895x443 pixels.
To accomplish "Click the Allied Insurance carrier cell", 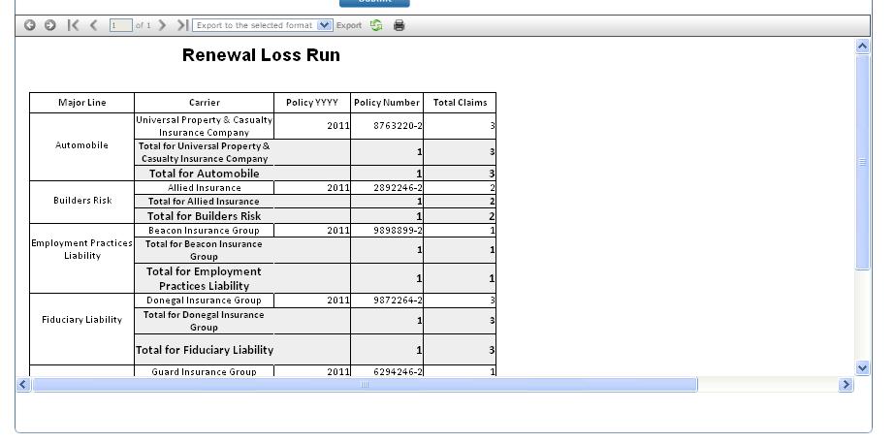I will pos(205,188).
